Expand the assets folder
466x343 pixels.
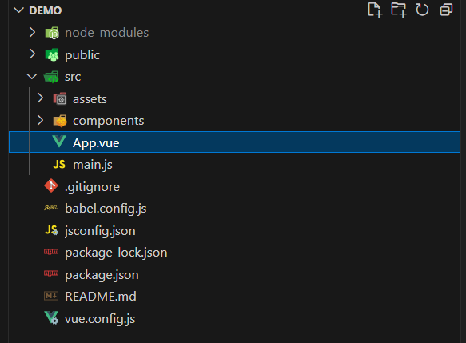coord(40,98)
